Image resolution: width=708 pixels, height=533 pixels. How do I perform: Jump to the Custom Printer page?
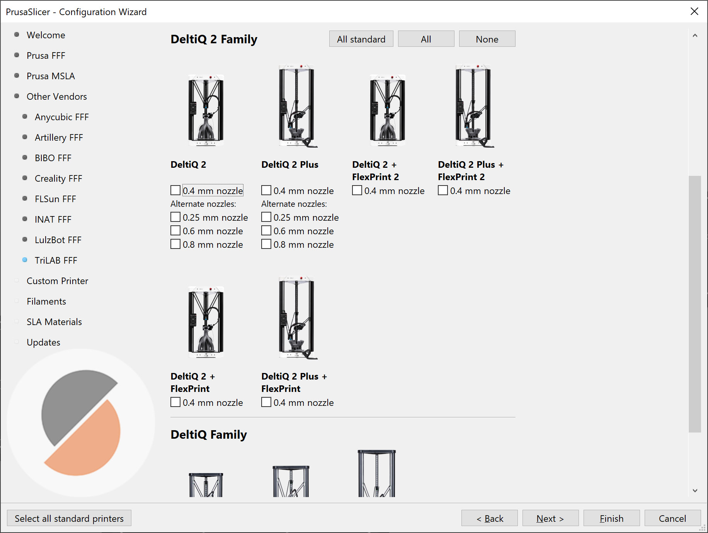tap(57, 281)
